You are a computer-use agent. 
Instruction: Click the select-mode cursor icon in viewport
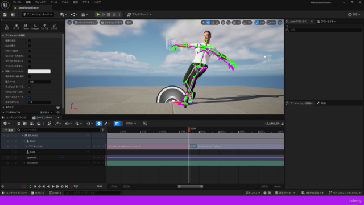tap(204, 23)
